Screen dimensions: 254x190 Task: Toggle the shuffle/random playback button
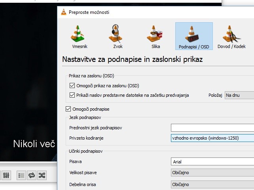(42, 175)
